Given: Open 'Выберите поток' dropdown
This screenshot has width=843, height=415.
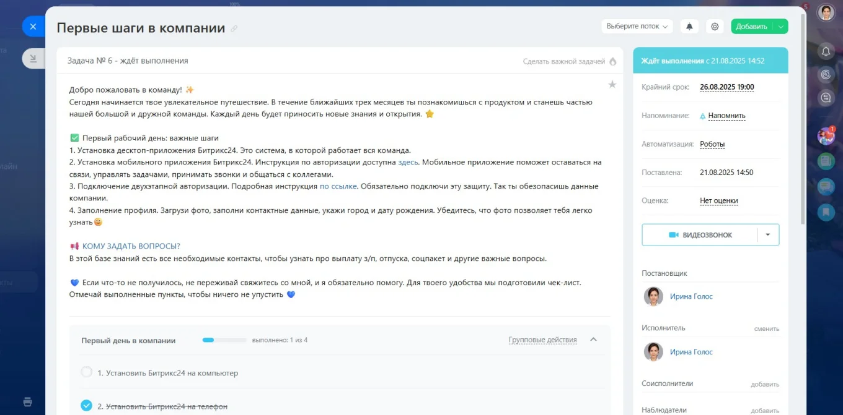Looking at the screenshot, I should 637,27.
